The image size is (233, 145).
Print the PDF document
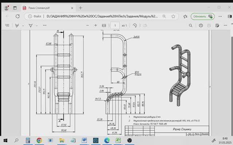[201, 25]
